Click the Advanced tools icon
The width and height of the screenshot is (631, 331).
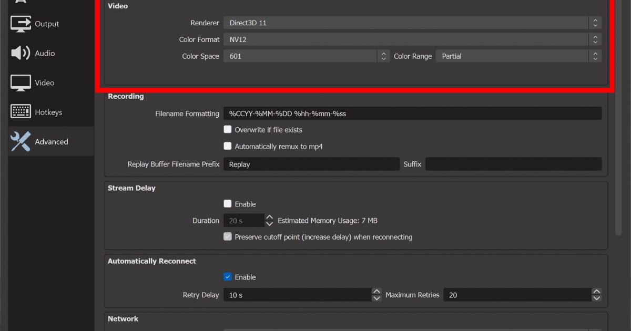click(x=21, y=141)
